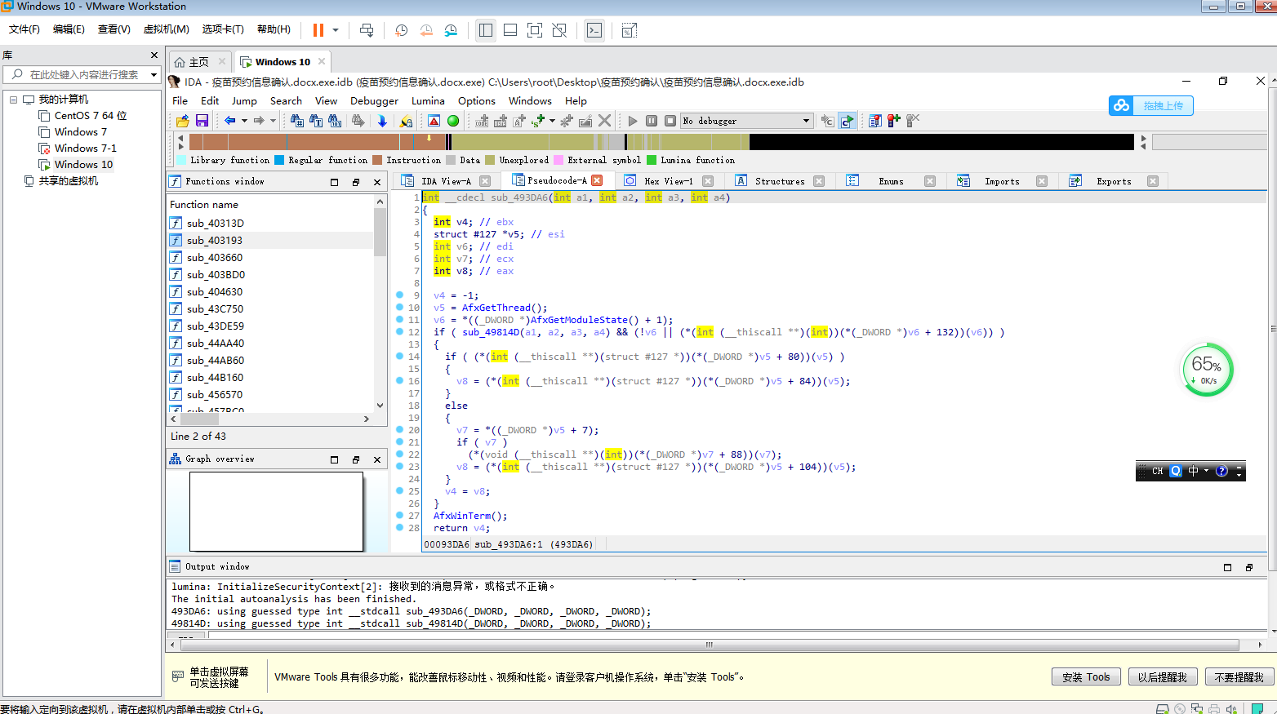Image resolution: width=1277 pixels, height=714 pixels.
Task: Click the CH input language indicator
Action: (x=1157, y=471)
